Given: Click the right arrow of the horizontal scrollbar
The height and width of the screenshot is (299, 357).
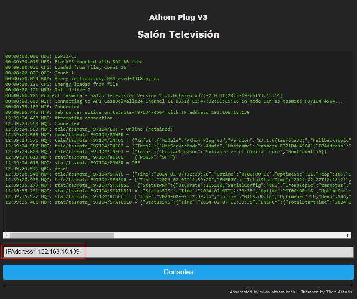Looking at the screenshot, I should pyautogui.click(x=348, y=235).
